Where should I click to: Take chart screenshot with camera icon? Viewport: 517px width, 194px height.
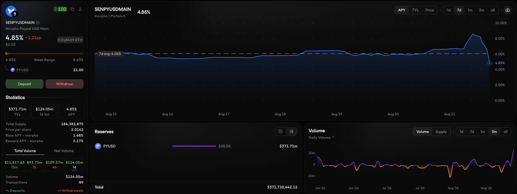click(507, 10)
